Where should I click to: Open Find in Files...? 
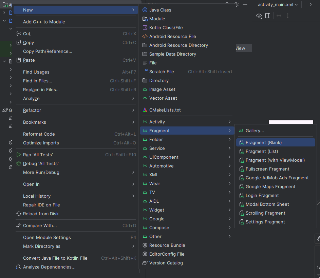click(x=76, y=81)
